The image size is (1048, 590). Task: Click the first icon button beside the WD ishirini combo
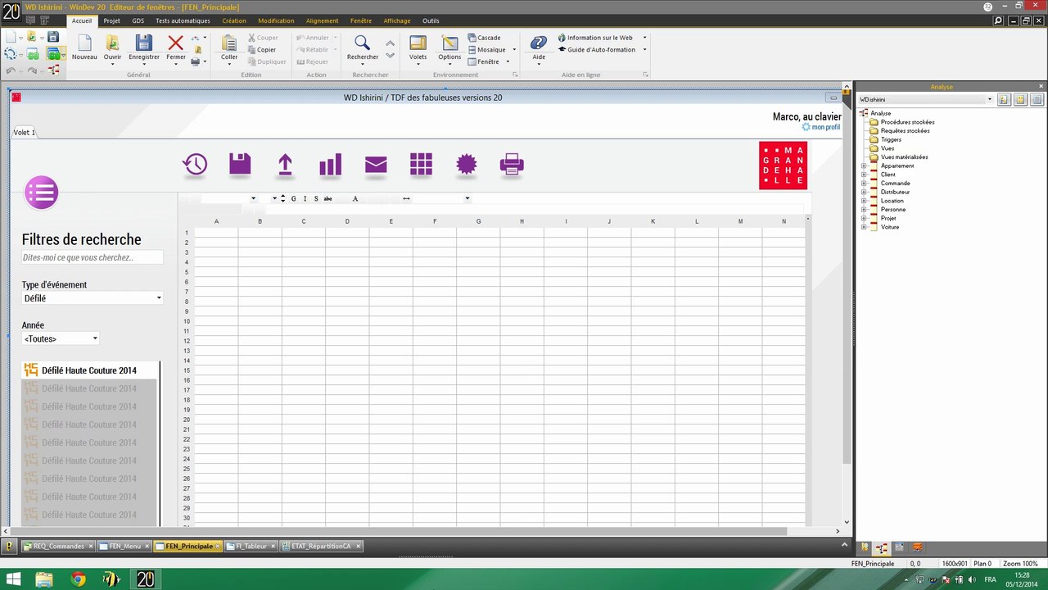(1004, 99)
